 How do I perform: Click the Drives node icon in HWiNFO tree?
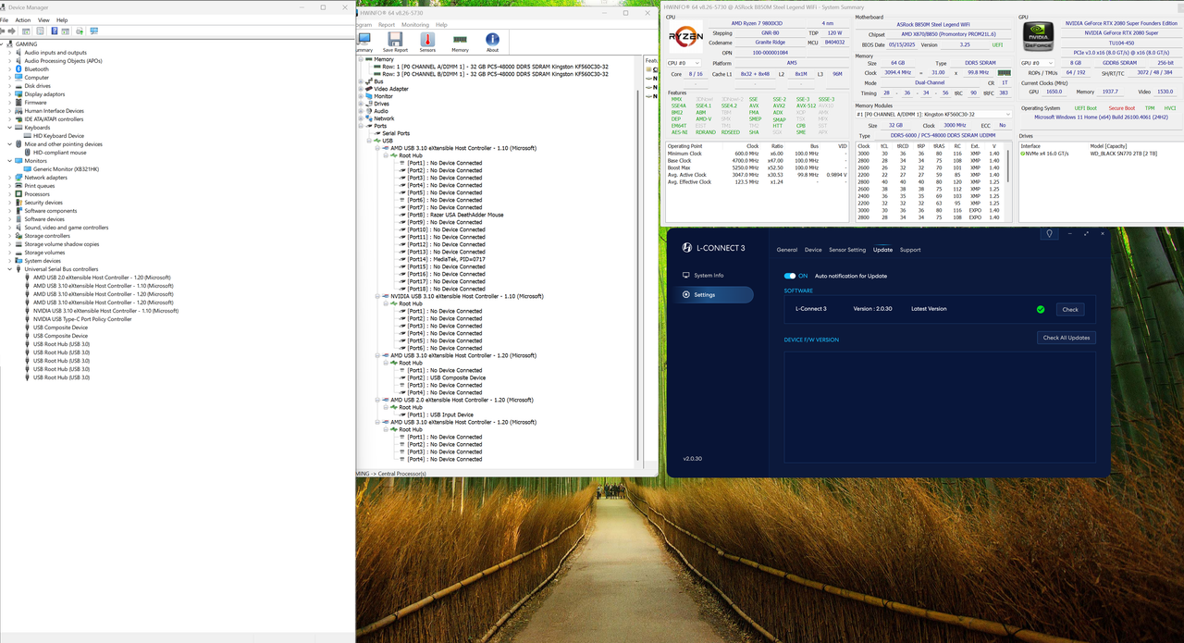(369, 104)
